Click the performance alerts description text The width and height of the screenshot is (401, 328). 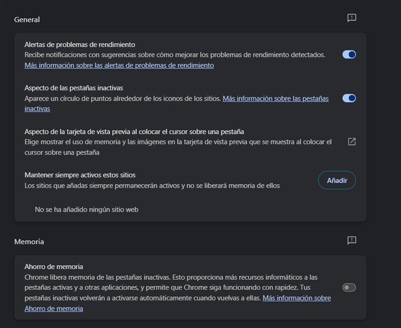tap(175, 55)
